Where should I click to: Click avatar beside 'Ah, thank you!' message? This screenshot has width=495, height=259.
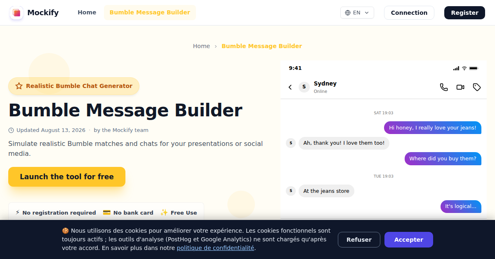coord(291,143)
